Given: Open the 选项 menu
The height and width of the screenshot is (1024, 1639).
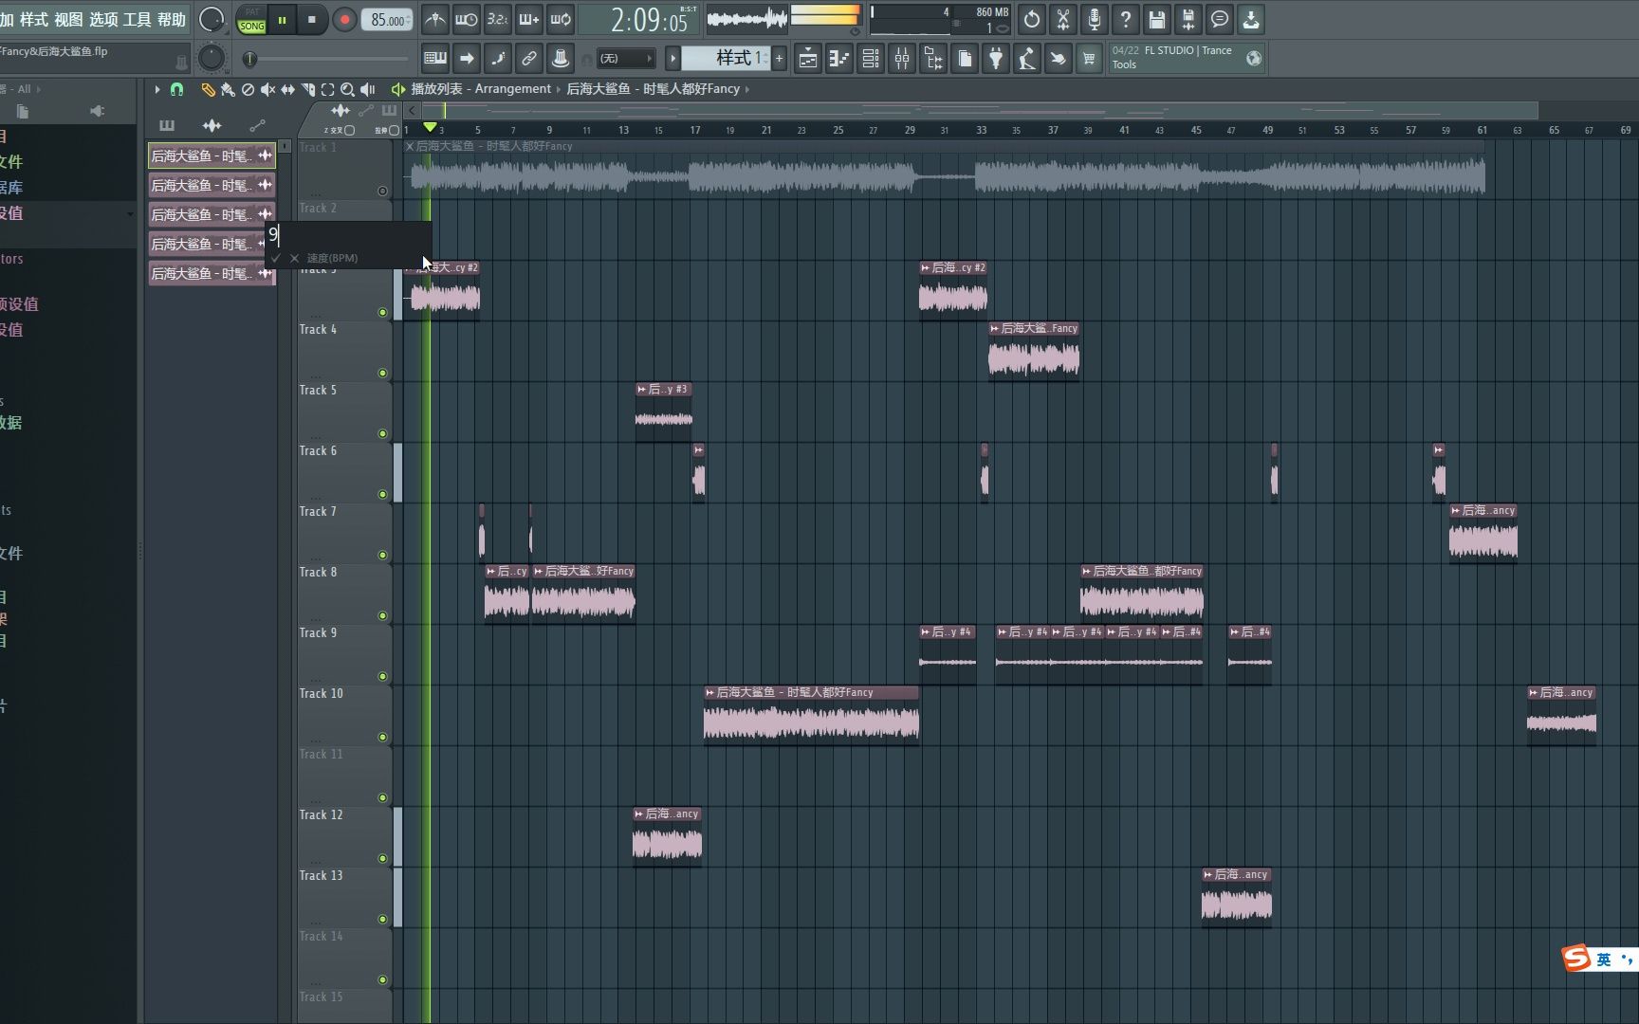Looking at the screenshot, I should point(103,20).
